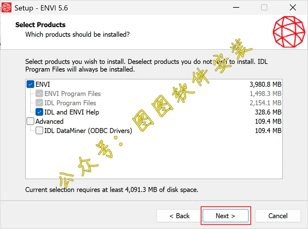Viewport: 308px width, 229px height.
Task: Click the red ENVI globe logo
Action: click(289, 32)
